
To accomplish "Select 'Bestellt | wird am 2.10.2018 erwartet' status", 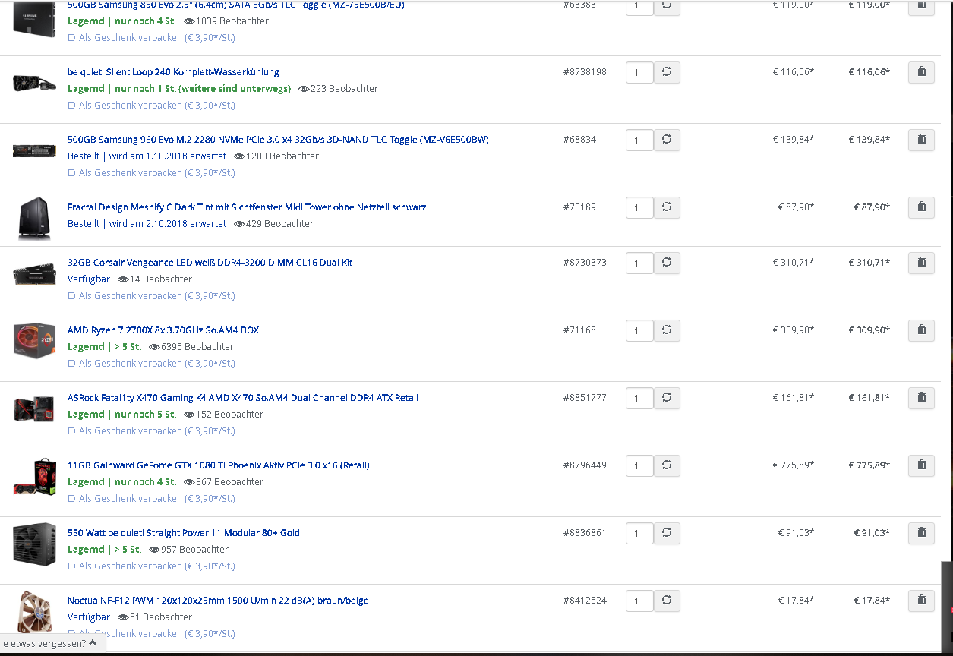I will point(147,224).
